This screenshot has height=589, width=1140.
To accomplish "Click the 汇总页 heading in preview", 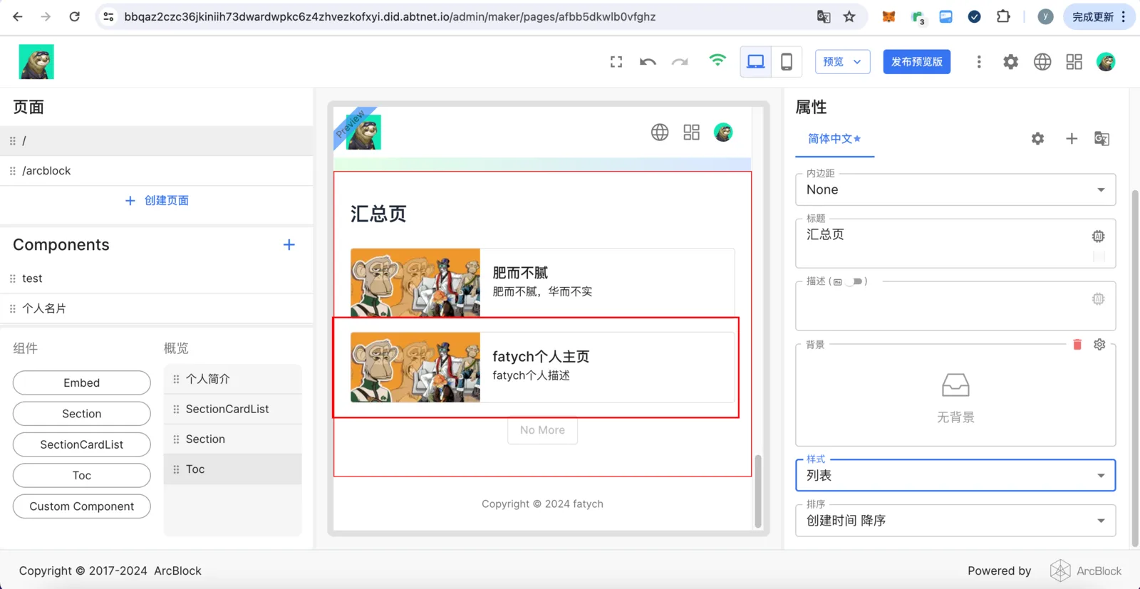I will 378,214.
